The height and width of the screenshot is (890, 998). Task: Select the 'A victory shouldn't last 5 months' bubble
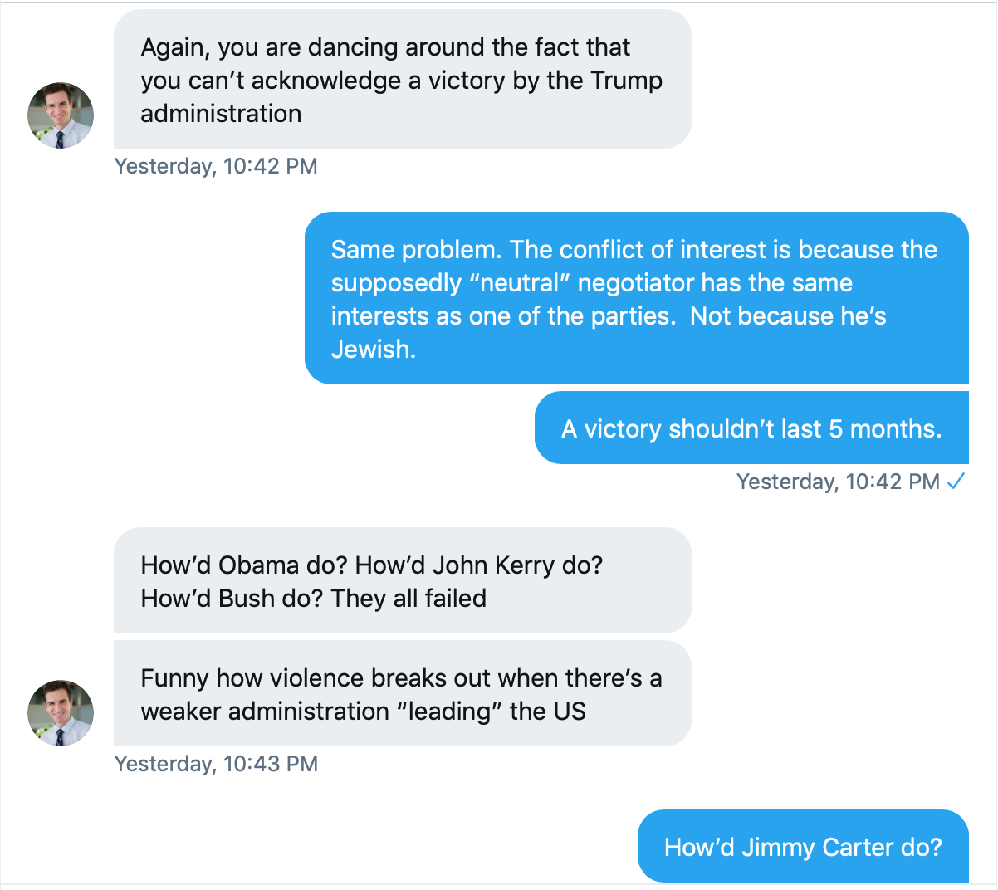coord(751,428)
